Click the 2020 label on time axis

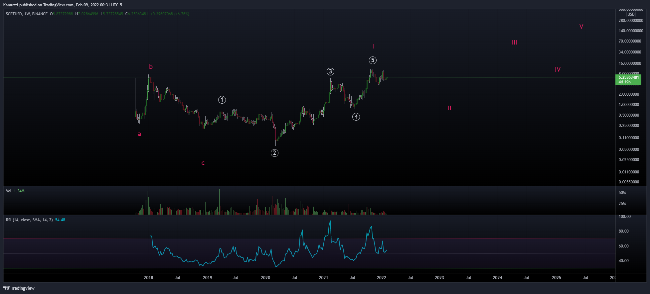pos(265,278)
